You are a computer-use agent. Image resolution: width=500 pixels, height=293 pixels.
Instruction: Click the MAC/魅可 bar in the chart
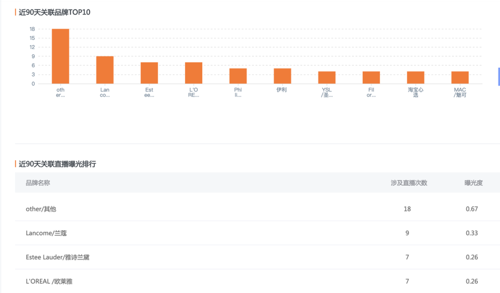(460, 77)
